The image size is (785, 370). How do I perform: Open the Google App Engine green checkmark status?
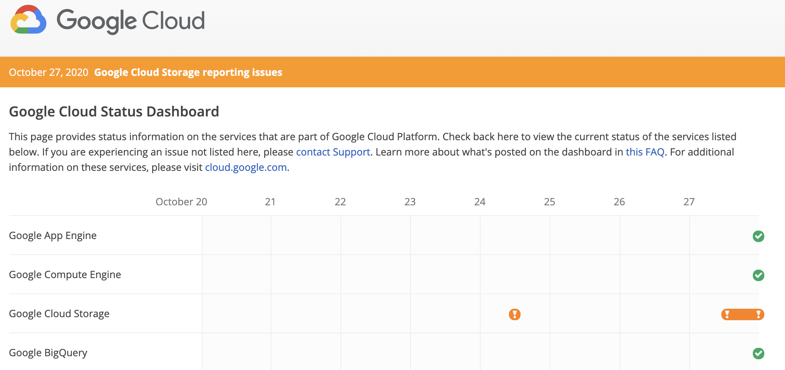(x=758, y=236)
